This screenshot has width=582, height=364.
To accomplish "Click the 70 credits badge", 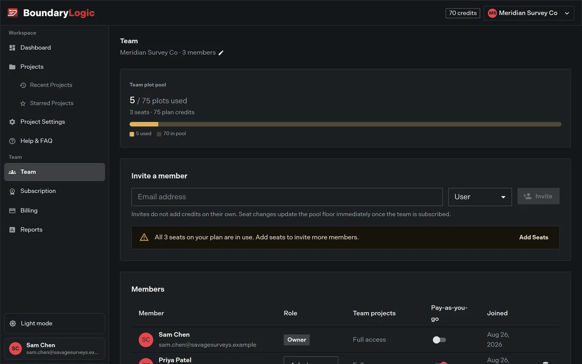I will point(463,13).
